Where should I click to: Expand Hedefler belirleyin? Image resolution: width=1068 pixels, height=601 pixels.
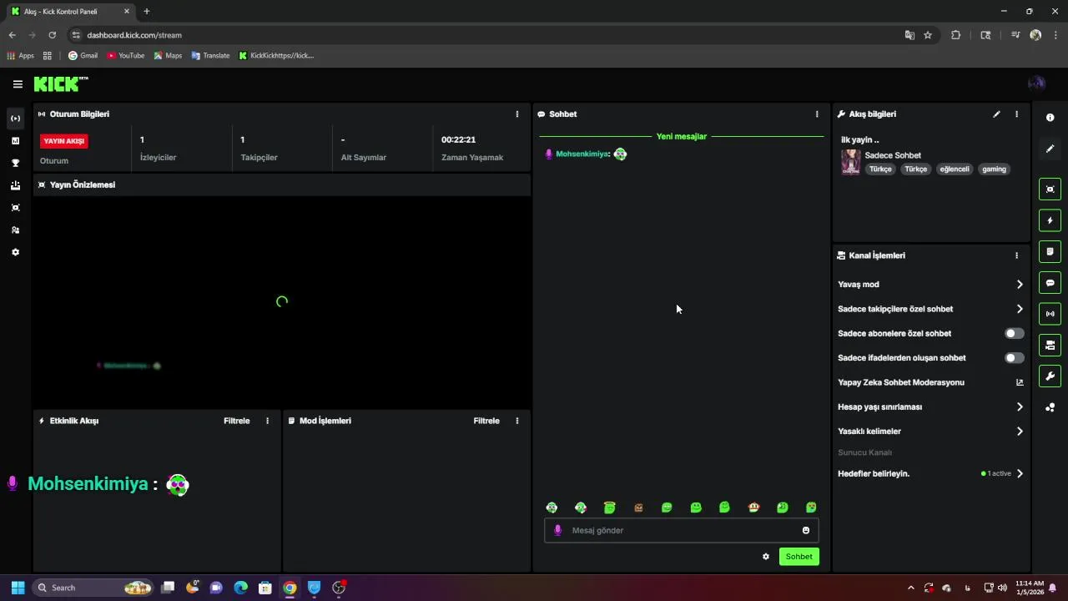coord(930,473)
